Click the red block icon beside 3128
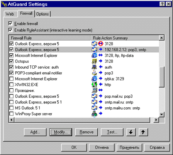 tap(101, 44)
